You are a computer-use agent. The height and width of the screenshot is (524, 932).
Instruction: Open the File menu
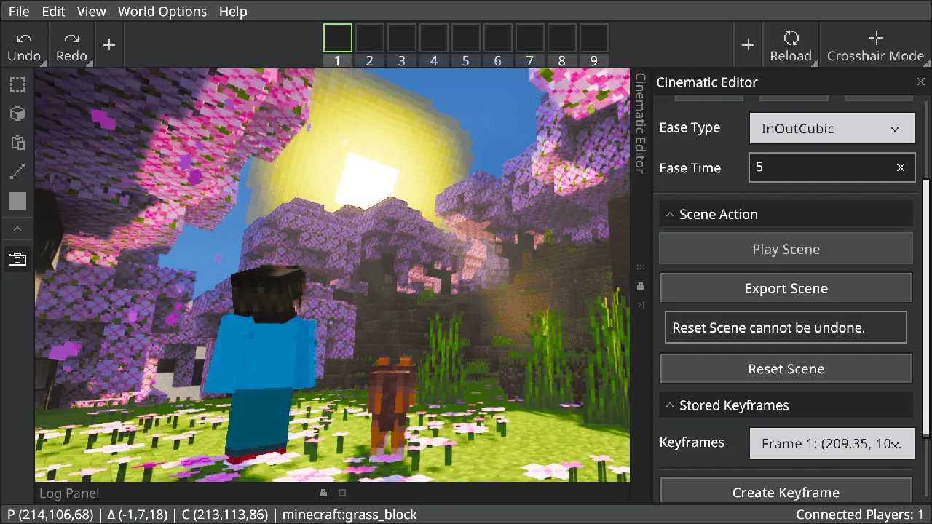[x=19, y=11]
